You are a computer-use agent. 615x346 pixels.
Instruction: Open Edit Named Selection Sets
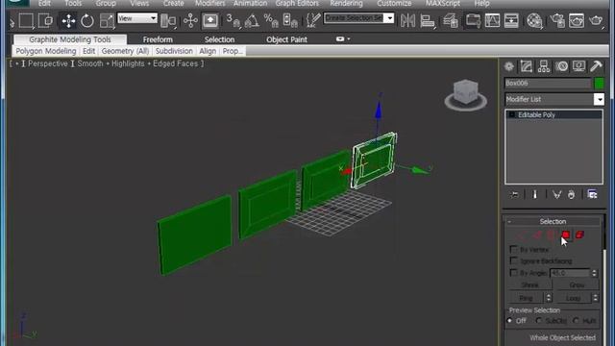[313, 20]
